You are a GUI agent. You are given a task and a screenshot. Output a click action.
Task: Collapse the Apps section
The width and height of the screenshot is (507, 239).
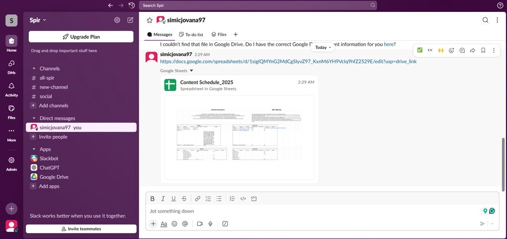click(x=34, y=149)
